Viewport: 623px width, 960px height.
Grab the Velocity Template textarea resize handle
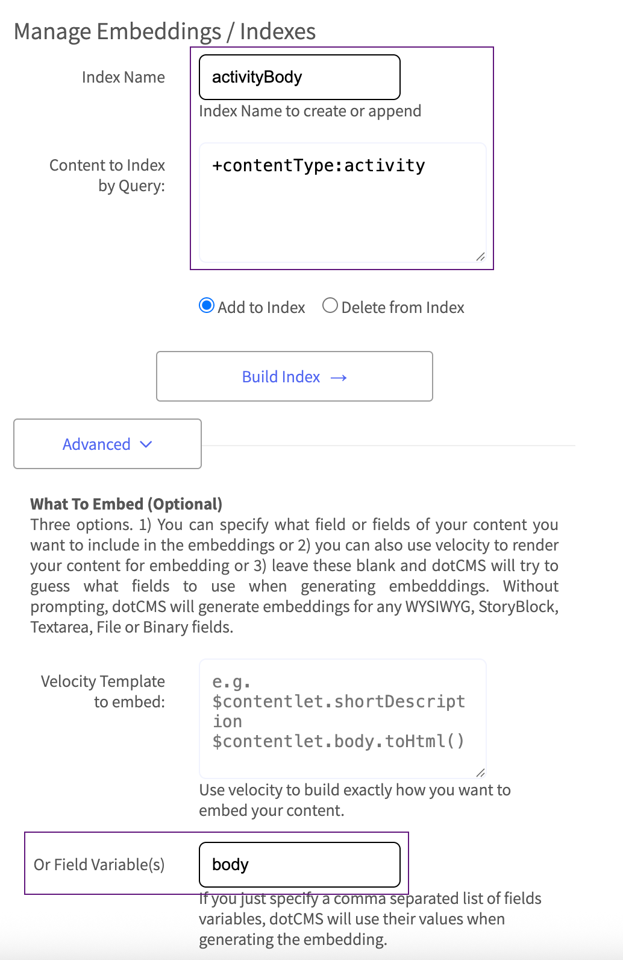(480, 772)
